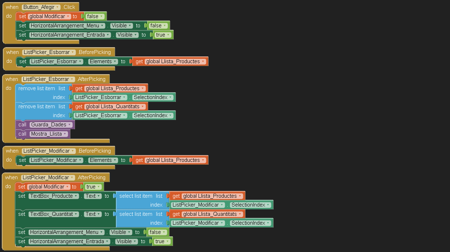
Task: Select the remove list item block for Llista_Productes
Action: [x=37, y=88]
